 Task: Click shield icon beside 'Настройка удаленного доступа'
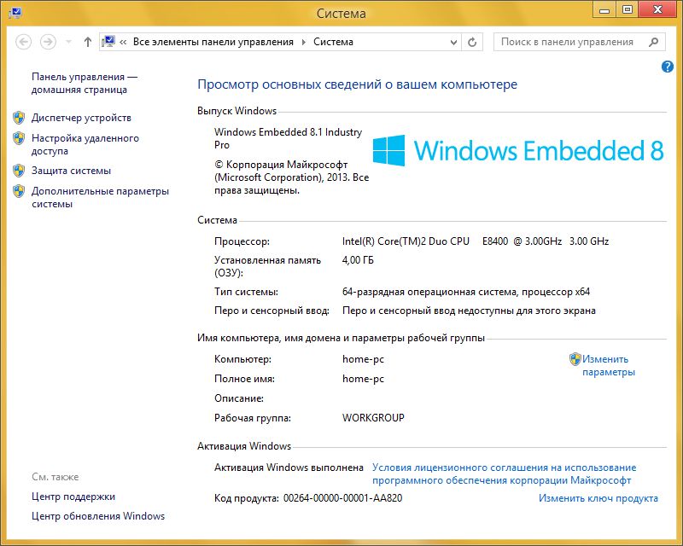tap(19, 138)
